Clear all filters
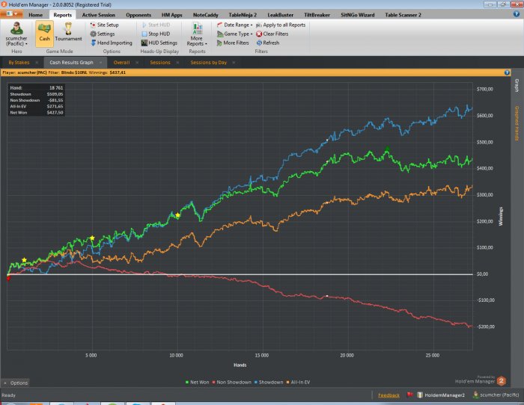The image size is (524, 405). [x=272, y=34]
